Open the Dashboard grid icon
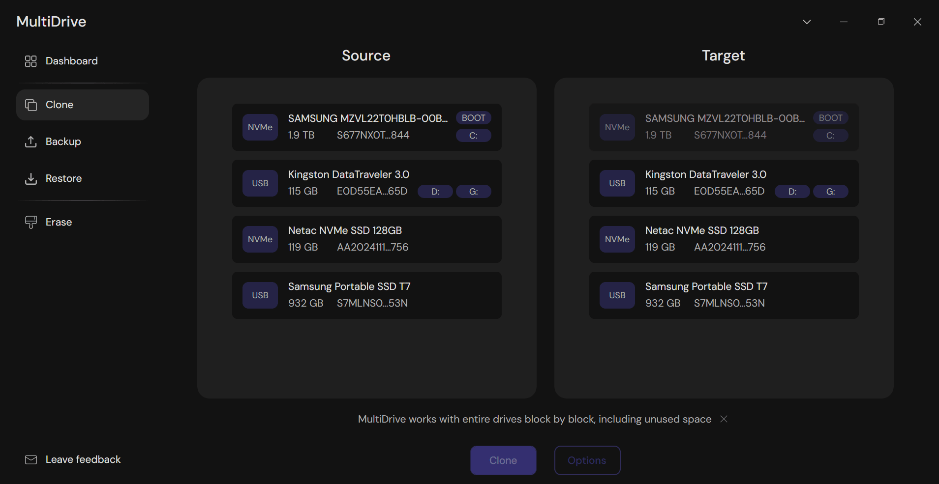Screen dimensions: 939x484 pyautogui.click(x=30, y=61)
